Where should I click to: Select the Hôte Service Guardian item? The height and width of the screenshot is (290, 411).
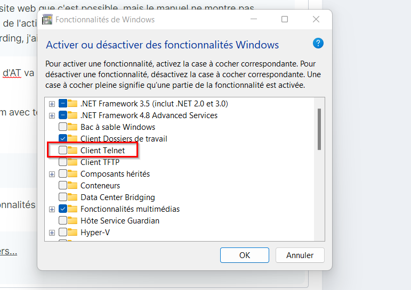click(119, 221)
